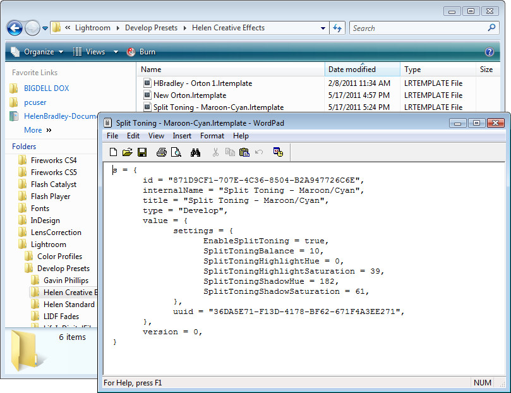511x393 pixels.
Task: Click the Explorer help question mark icon
Action: (x=489, y=52)
